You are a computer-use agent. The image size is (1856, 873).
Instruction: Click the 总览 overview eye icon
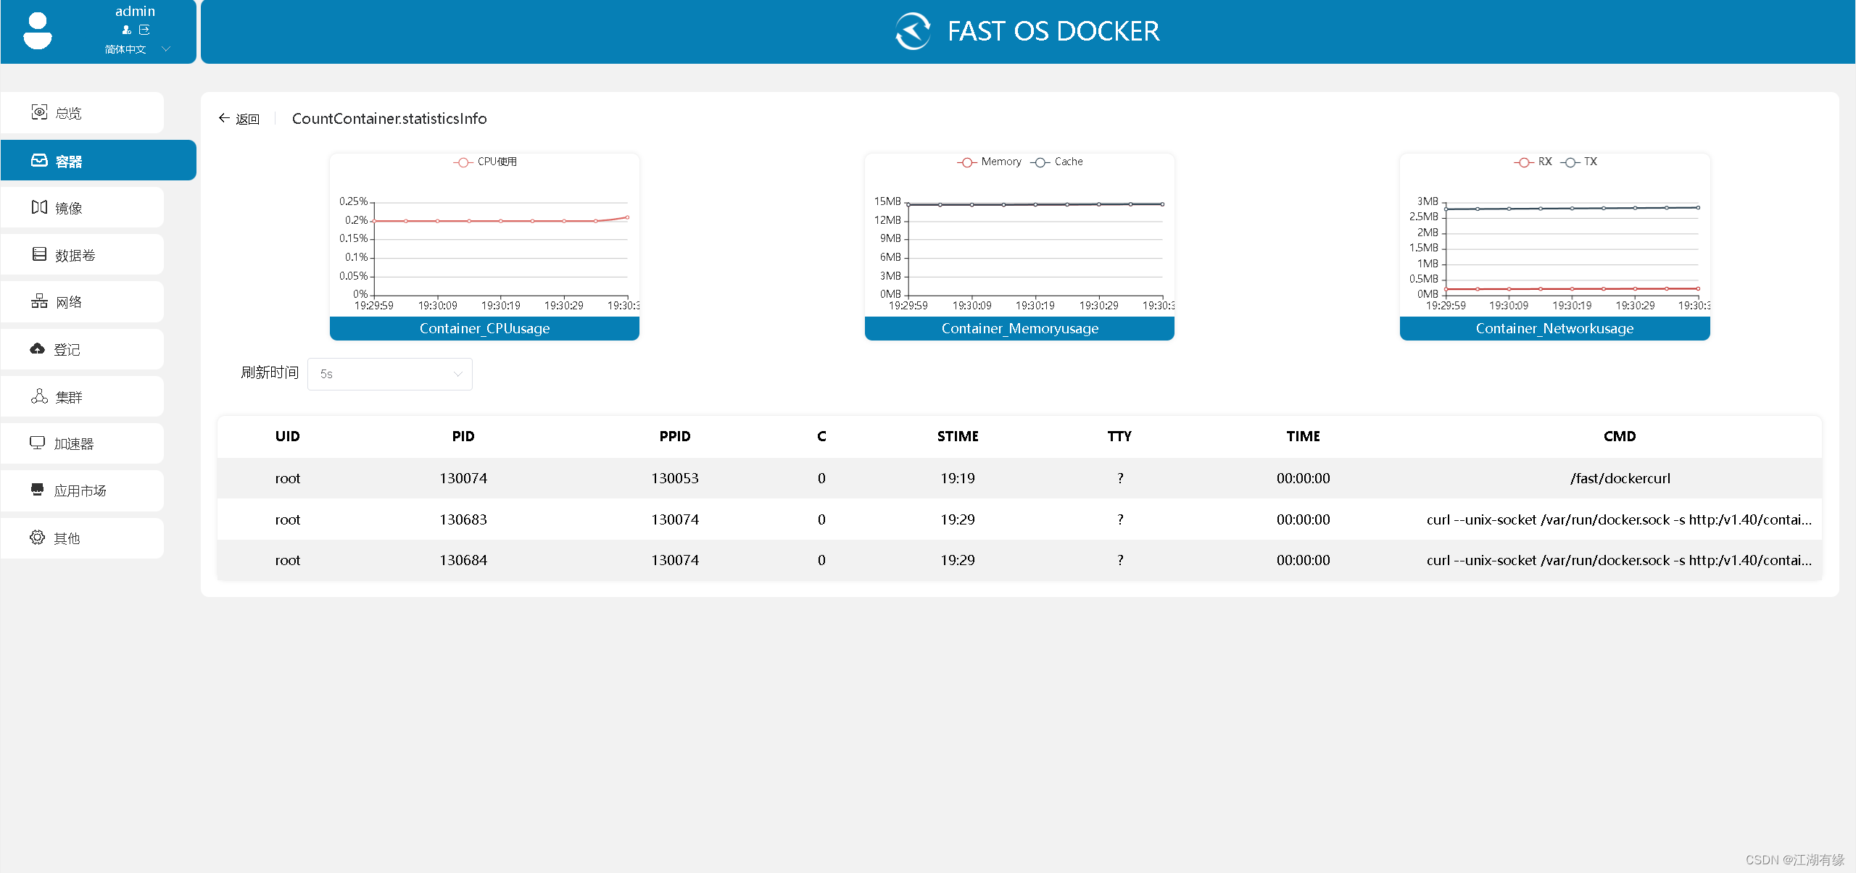coord(39,112)
